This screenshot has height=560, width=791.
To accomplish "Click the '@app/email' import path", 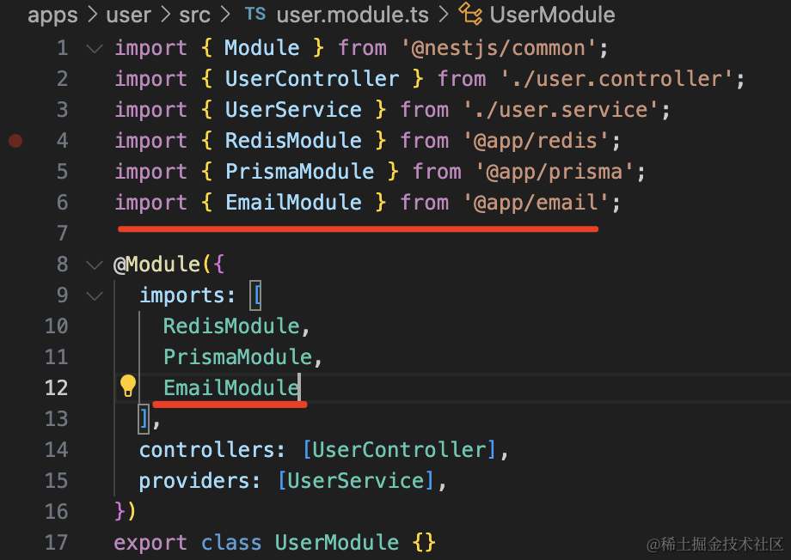I will coord(538,203).
